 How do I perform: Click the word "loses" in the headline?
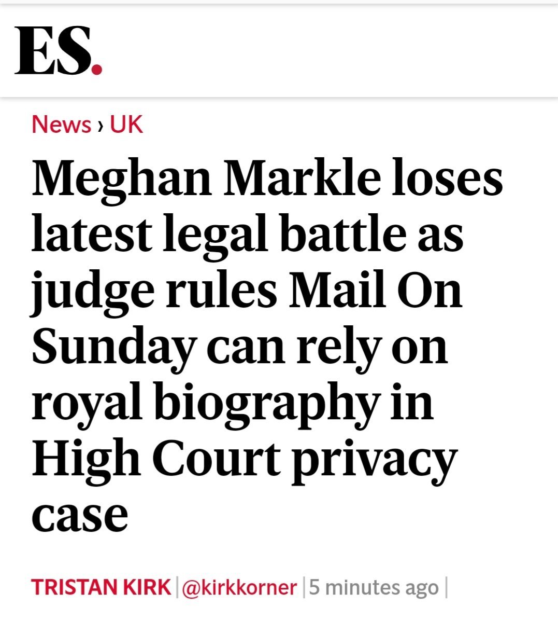447,178
